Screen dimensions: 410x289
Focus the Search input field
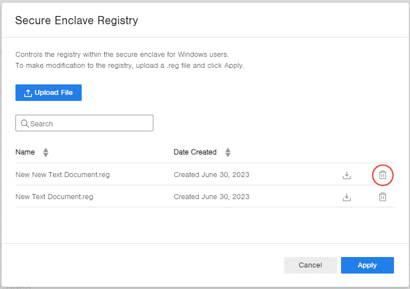pos(88,124)
